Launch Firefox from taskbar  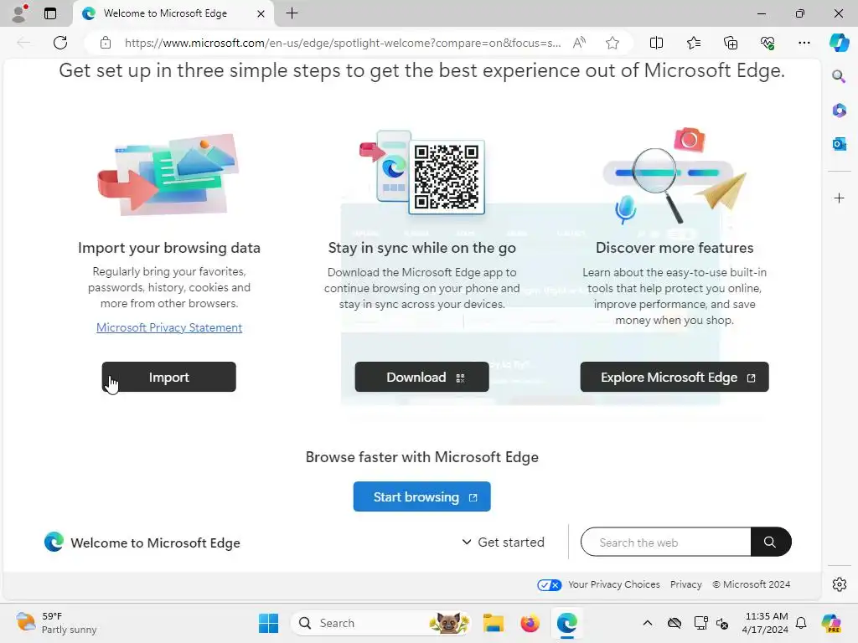[530, 623]
